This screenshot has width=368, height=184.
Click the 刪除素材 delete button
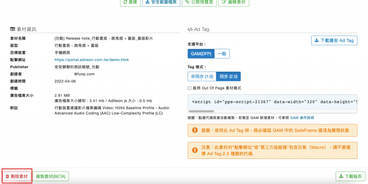(17, 176)
